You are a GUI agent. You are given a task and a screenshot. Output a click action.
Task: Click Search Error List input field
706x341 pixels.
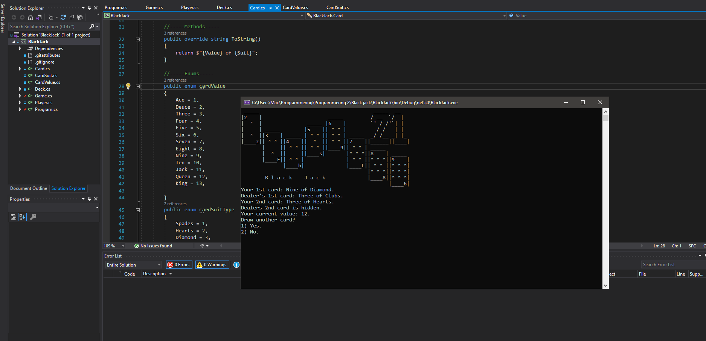point(673,265)
